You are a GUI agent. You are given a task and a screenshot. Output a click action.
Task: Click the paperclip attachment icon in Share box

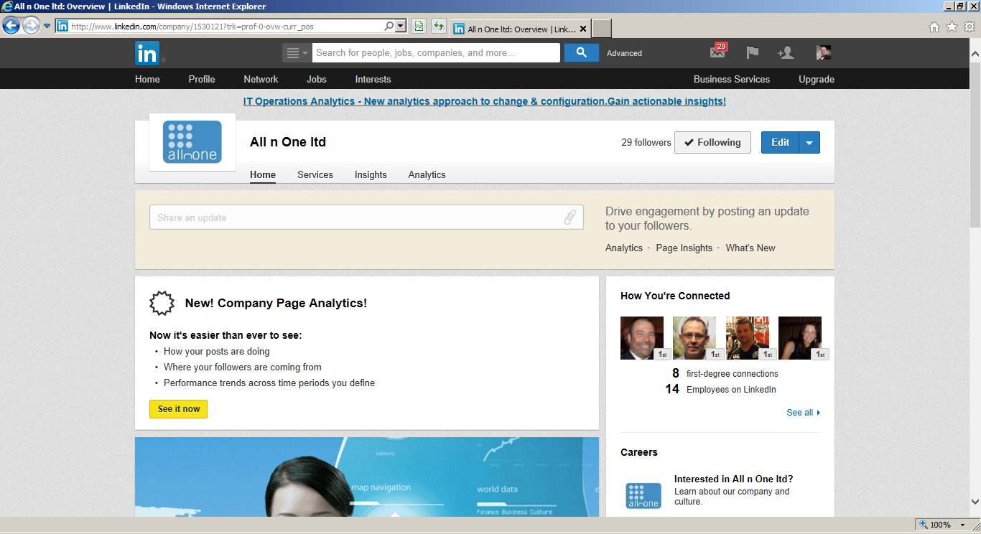(x=570, y=217)
